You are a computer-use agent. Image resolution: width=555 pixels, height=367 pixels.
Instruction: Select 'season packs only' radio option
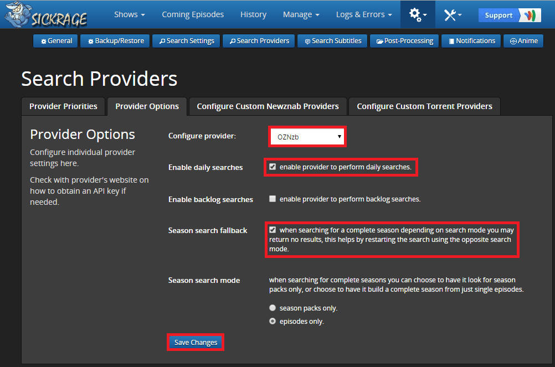click(x=273, y=308)
